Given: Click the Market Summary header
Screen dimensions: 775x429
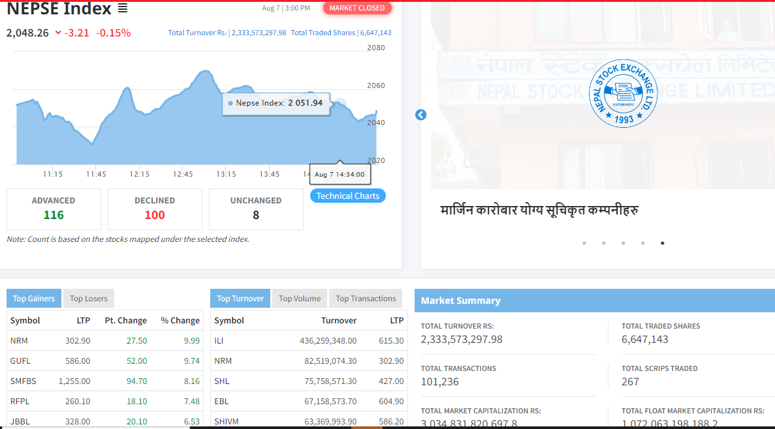Looking at the screenshot, I should pos(595,301).
